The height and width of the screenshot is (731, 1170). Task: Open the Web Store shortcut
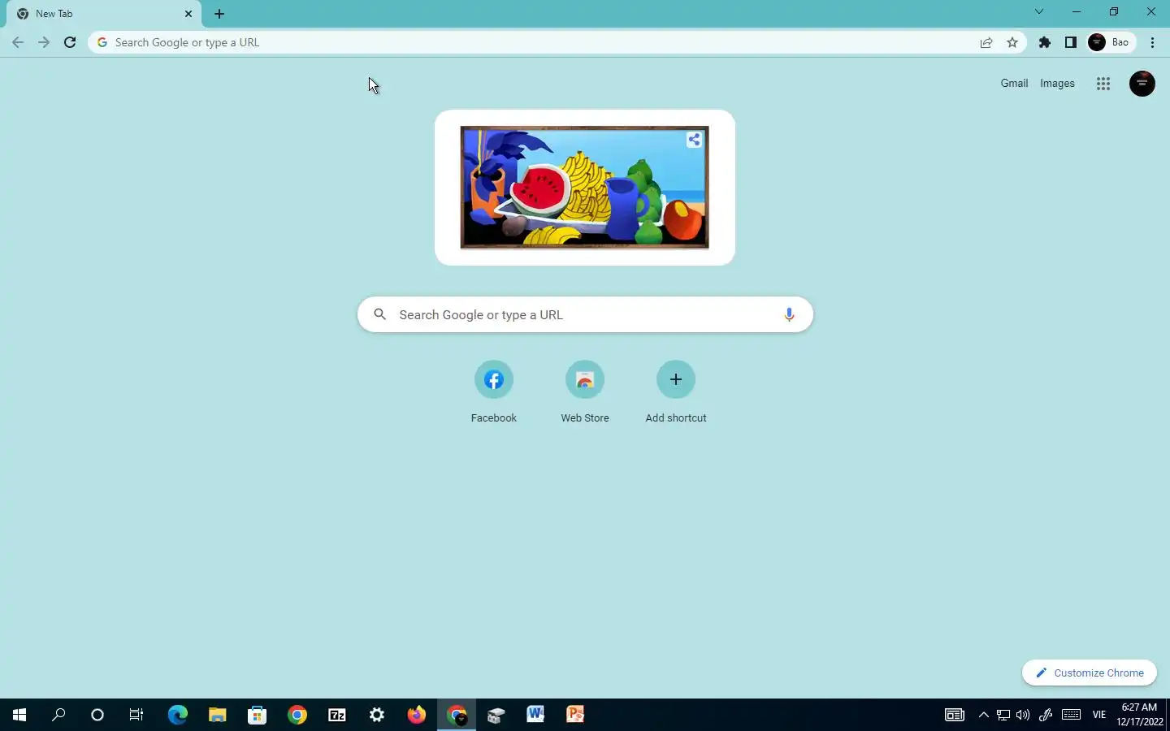[x=585, y=393]
